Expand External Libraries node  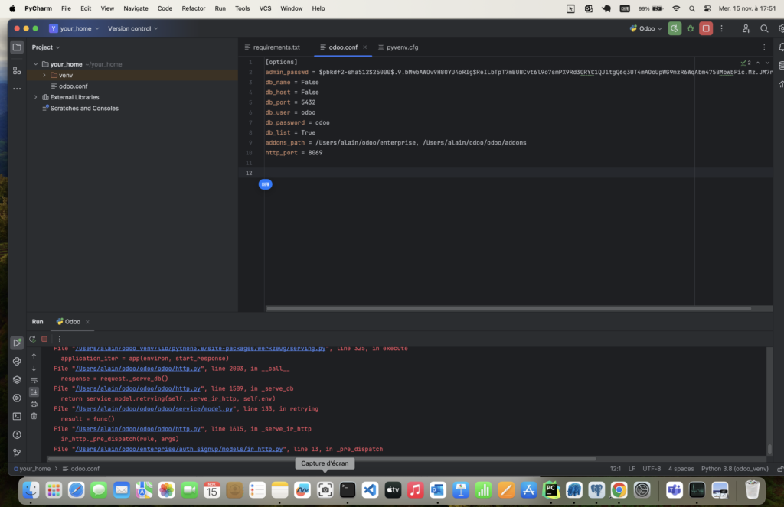(35, 97)
